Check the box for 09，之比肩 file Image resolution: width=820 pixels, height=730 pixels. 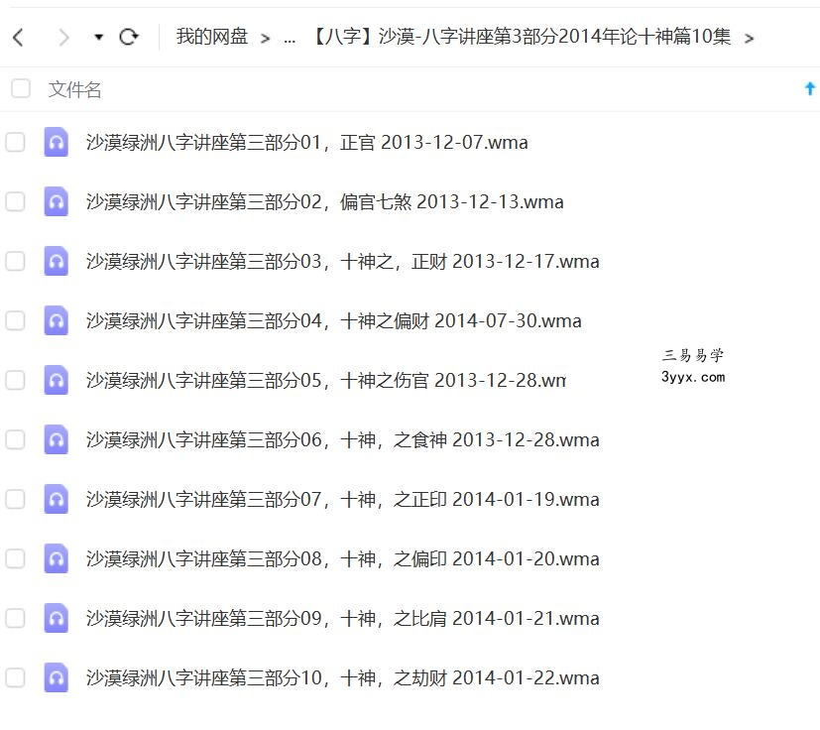click(x=15, y=618)
